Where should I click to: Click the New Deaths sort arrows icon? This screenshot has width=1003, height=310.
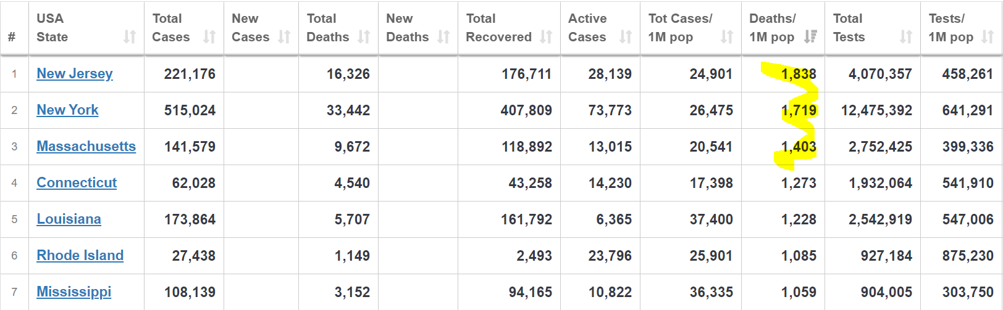tap(443, 37)
